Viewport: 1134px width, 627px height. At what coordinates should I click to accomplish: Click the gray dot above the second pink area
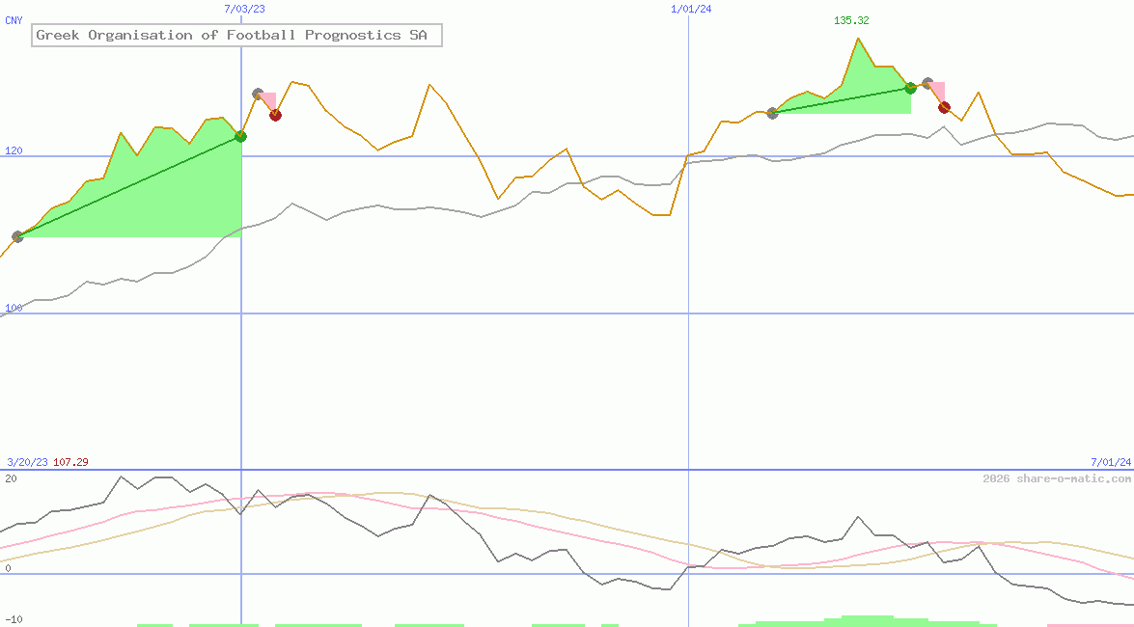[x=927, y=83]
